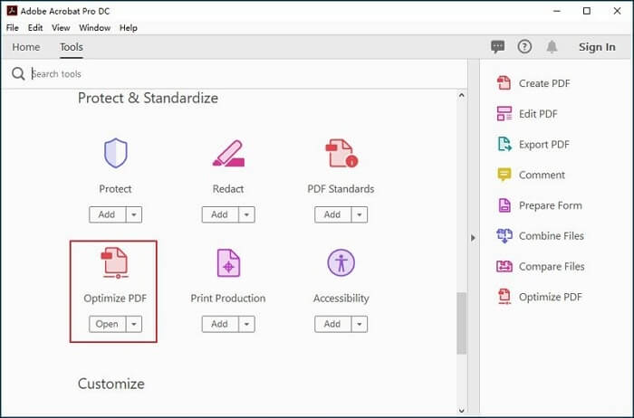Viewport: 634px width, 418px height.
Task: Switch to the Home tab
Action: [26, 47]
